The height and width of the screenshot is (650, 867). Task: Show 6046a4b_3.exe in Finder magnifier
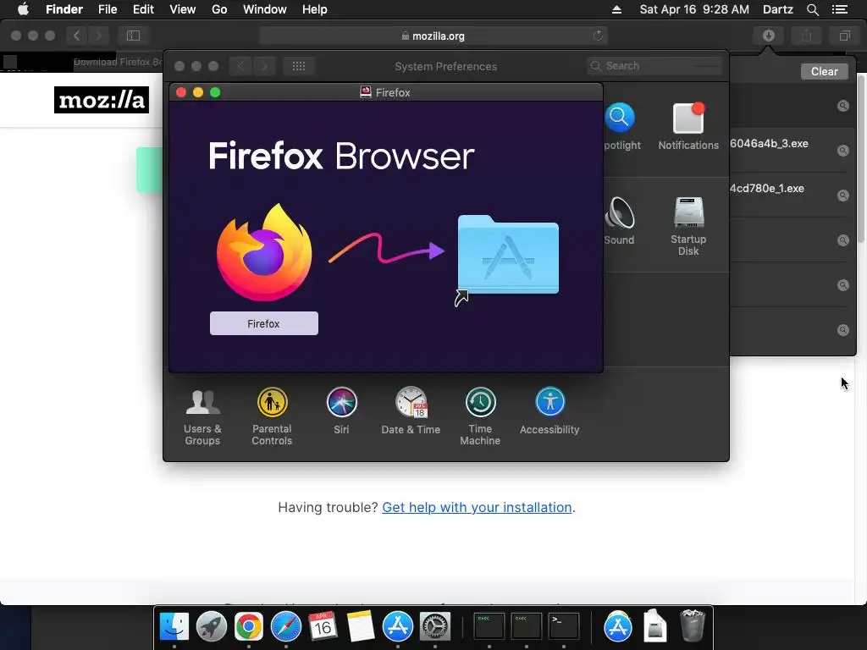point(842,151)
